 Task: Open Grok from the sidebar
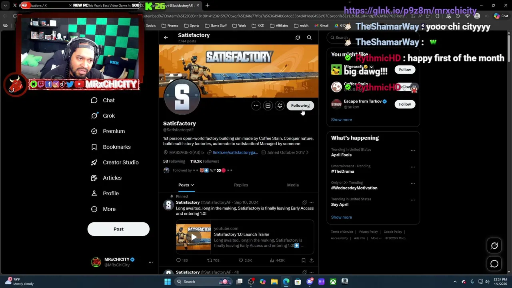pyautogui.click(x=103, y=116)
